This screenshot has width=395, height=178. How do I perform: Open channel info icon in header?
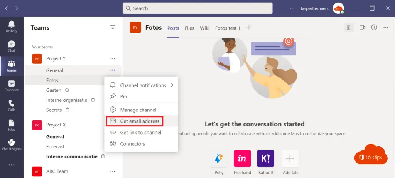click(374, 28)
